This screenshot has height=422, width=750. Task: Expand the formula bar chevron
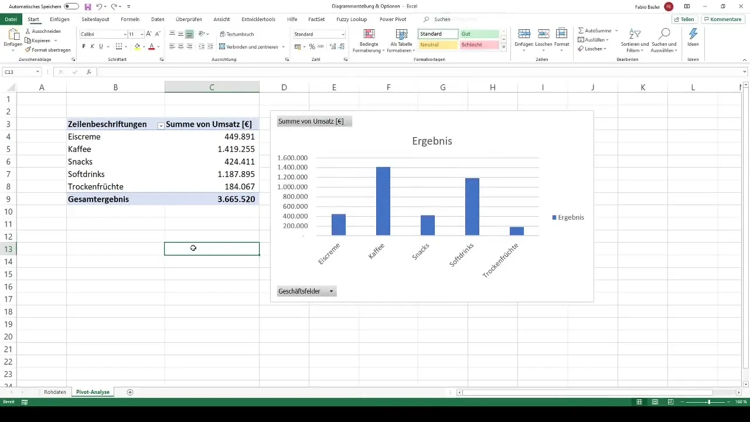tap(744, 72)
